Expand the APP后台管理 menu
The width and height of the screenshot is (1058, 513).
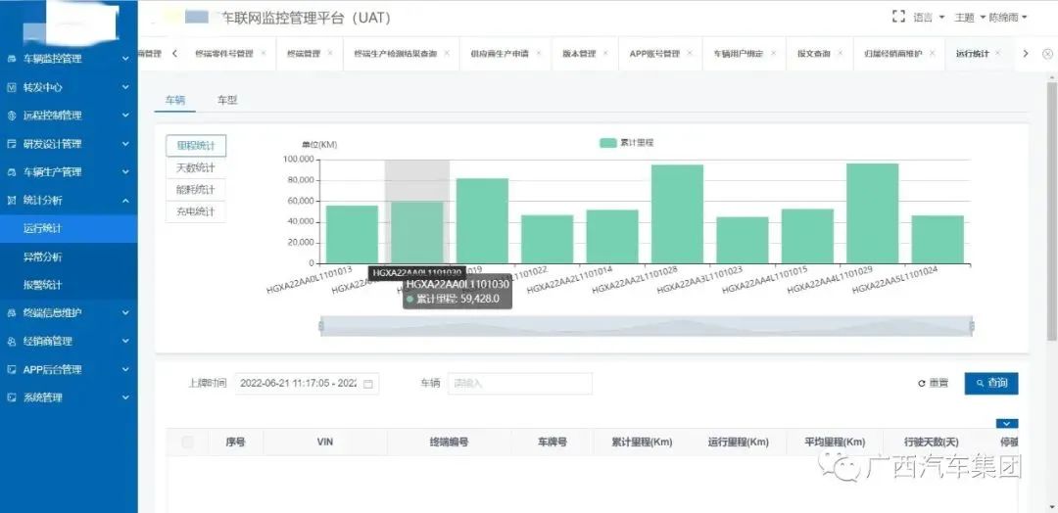[x=125, y=369]
